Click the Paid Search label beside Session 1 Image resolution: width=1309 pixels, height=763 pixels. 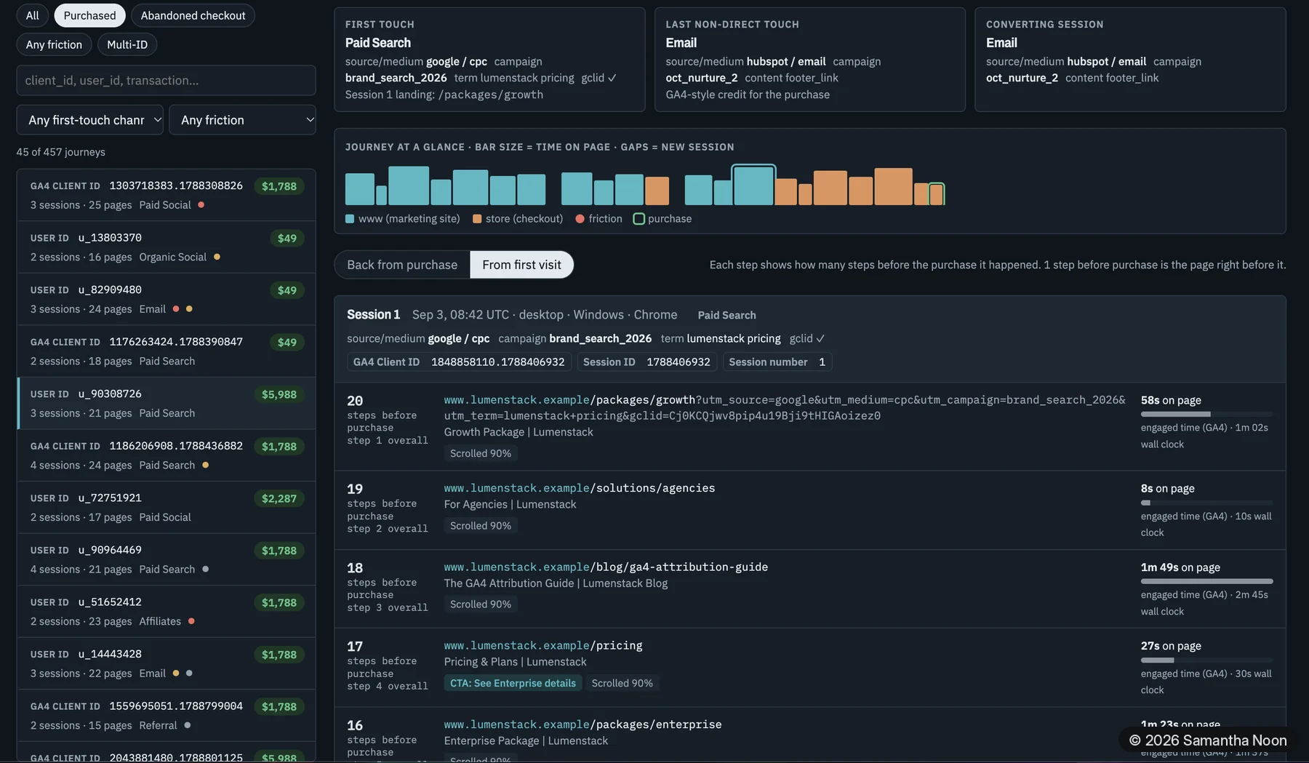click(x=726, y=315)
